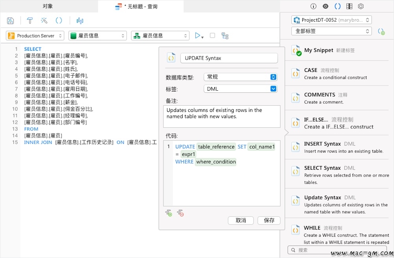This screenshot has height=258, width=394.
Task: Click the 取消 button
Action: 241,220
